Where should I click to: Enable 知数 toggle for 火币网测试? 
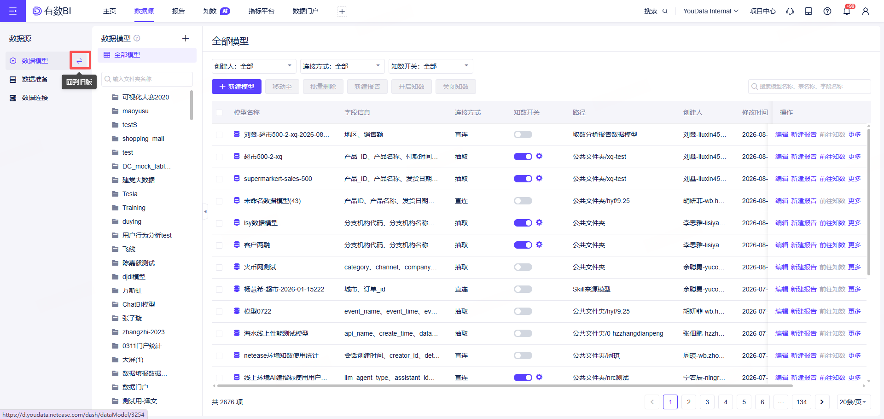(x=523, y=267)
